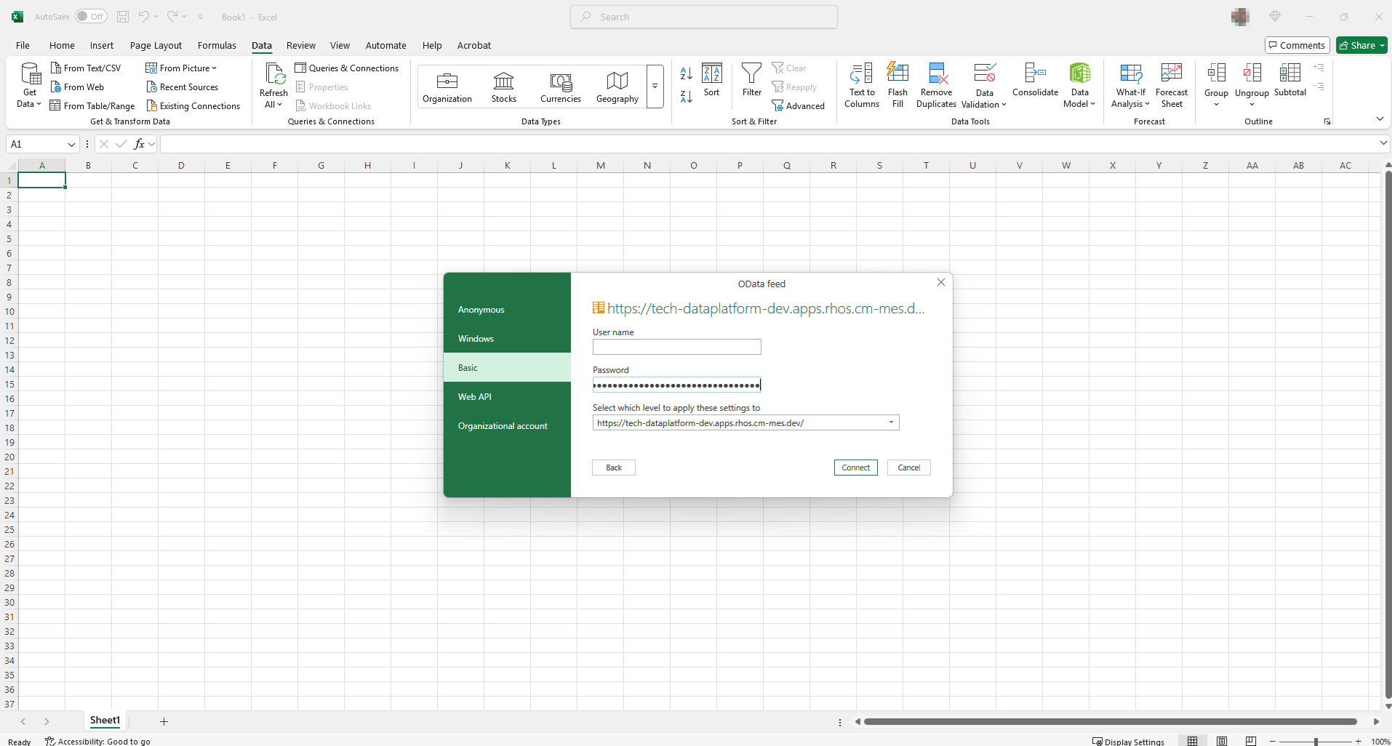Choose Anonymous authentication in dialog

click(481, 310)
